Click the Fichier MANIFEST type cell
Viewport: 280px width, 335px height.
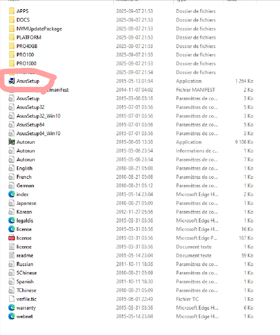(195, 90)
